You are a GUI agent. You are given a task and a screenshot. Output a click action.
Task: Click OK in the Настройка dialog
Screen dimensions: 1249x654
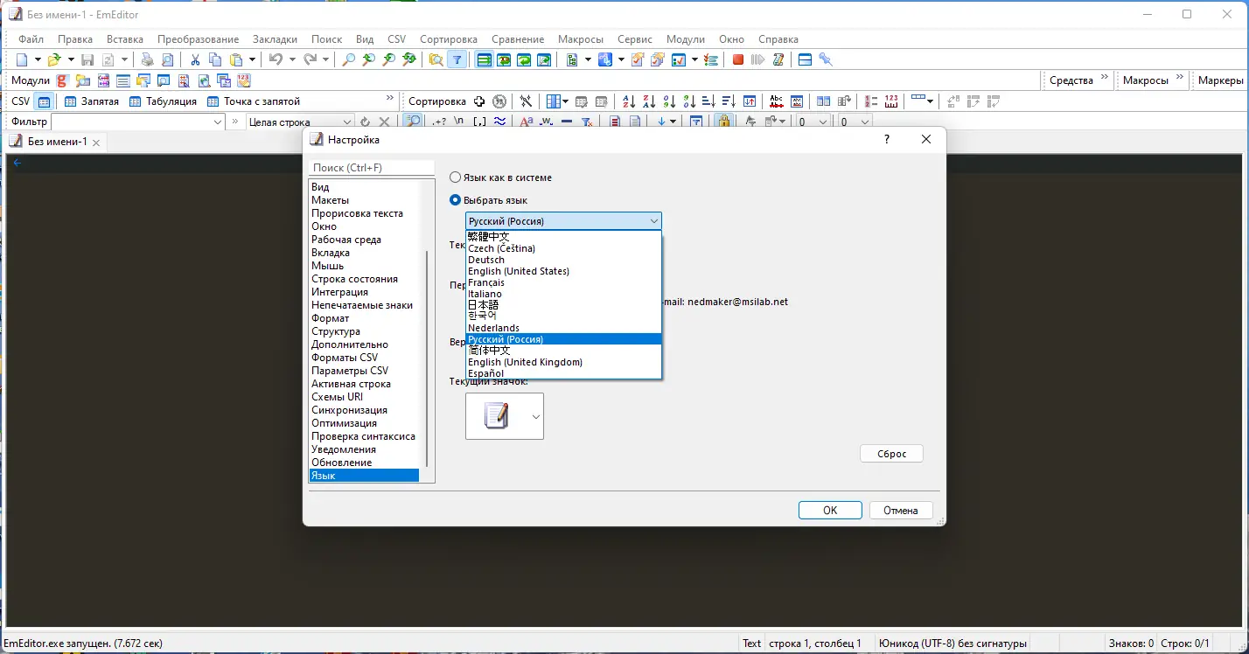click(x=830, y=511)
